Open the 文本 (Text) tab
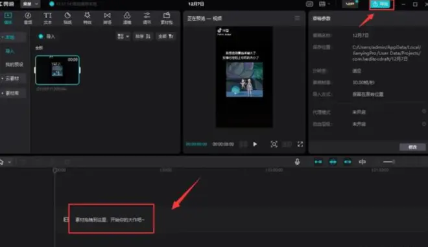Image resolution: width=428 pixels, height=247 pixels. tap(47, 18)
